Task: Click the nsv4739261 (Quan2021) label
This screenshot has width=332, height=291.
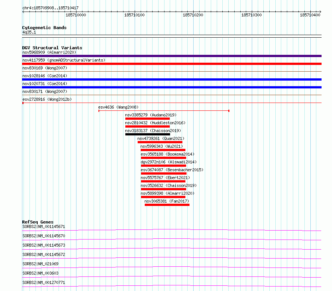Action: (x=161, y=138)
